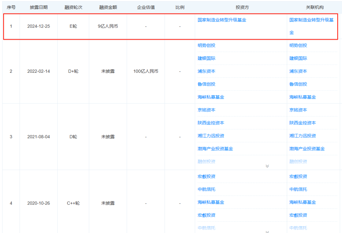This screenshot has height=233, width=342.
Task: Click the 100亿人民币 valuation cell
Action: (146, 71)
